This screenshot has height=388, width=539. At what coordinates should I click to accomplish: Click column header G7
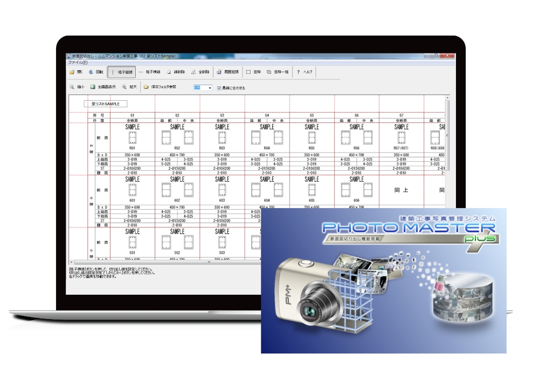click(x=402, y=115)
